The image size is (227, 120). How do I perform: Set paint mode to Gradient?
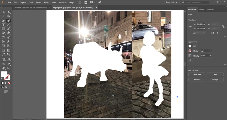pyautogui.click(x=6, y=83)
